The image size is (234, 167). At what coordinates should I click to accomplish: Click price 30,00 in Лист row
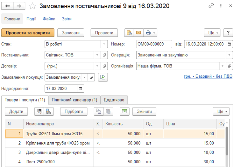209,162
